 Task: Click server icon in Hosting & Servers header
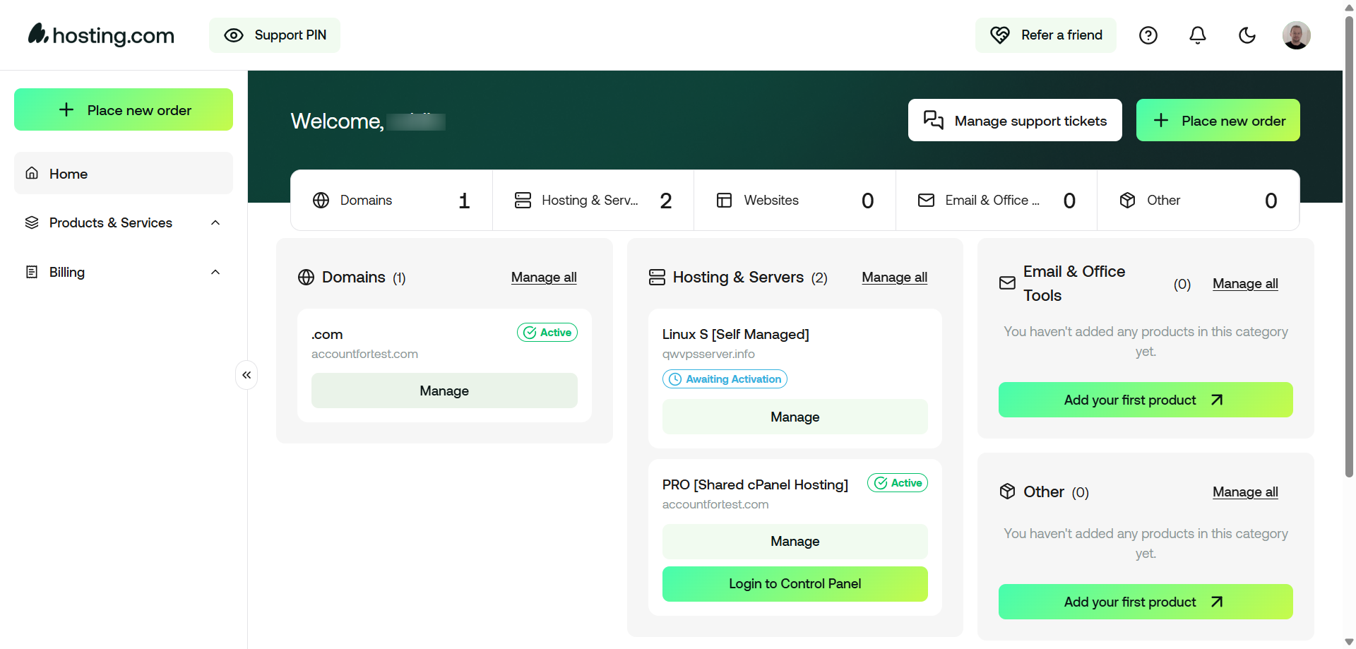pyautogui.click(x=657, y=278)
